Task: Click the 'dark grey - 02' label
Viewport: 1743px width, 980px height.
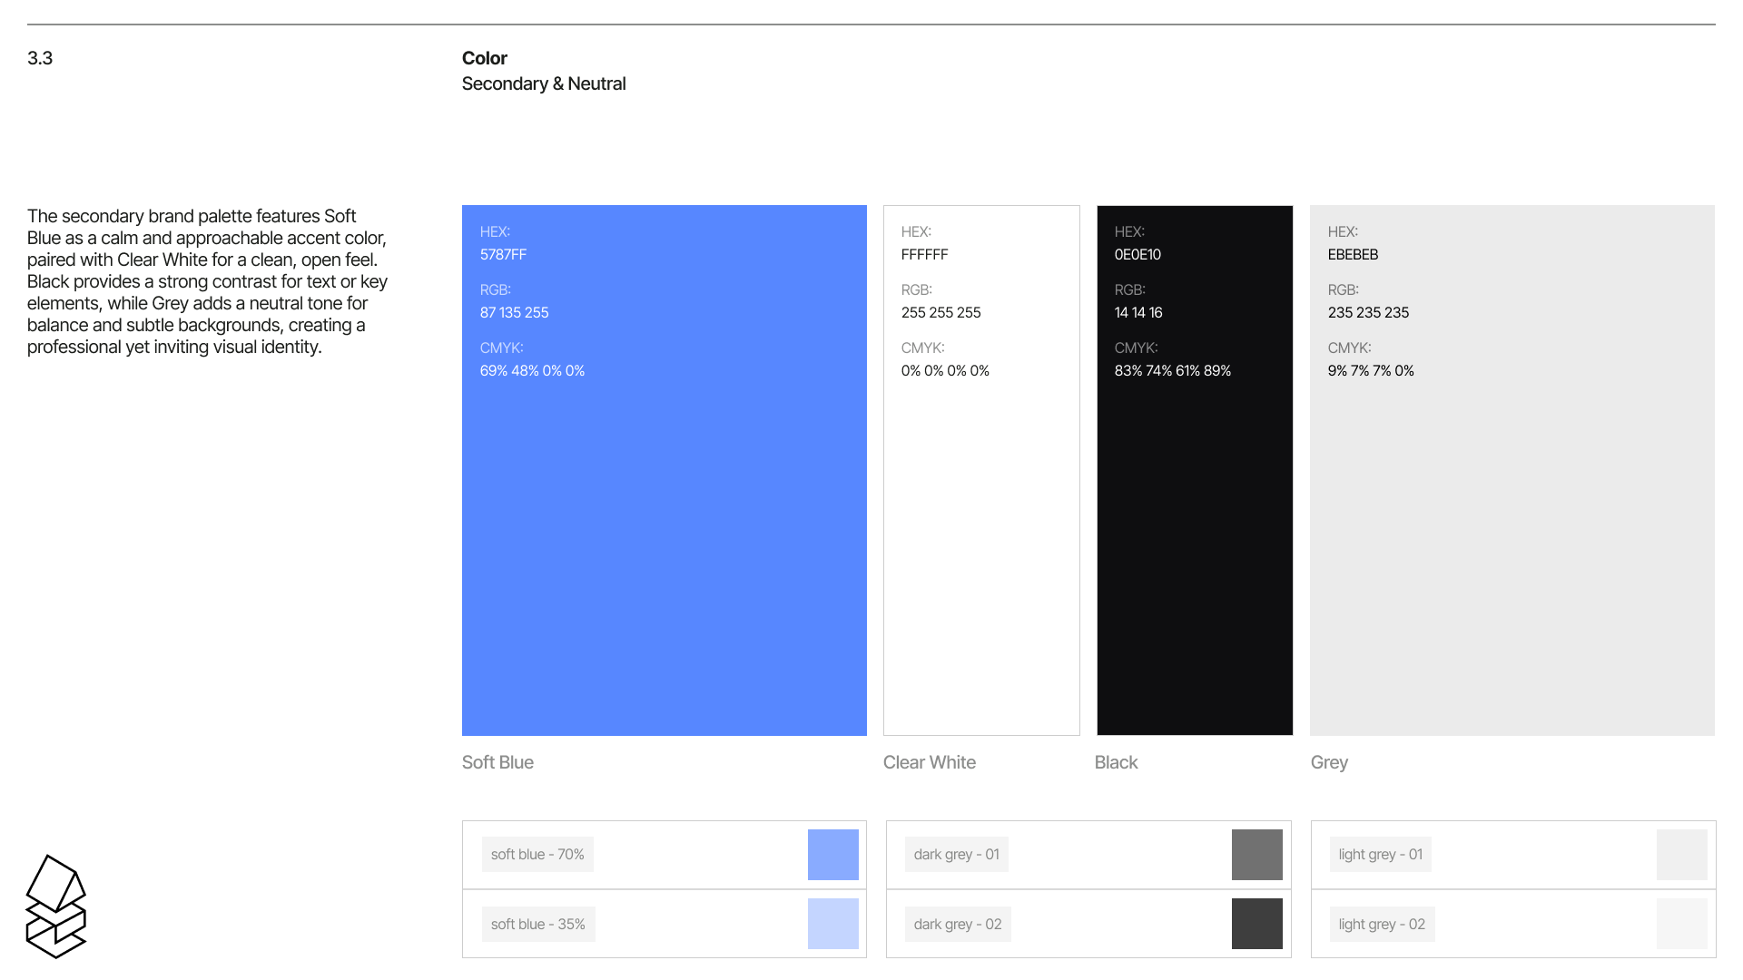Action: click(x=958, y=924)
